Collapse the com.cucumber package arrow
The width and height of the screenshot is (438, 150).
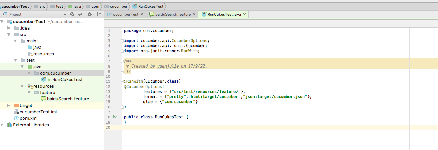(29, 73)
